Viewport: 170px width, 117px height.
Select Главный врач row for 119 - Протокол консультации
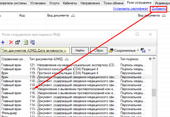[76, 69]
